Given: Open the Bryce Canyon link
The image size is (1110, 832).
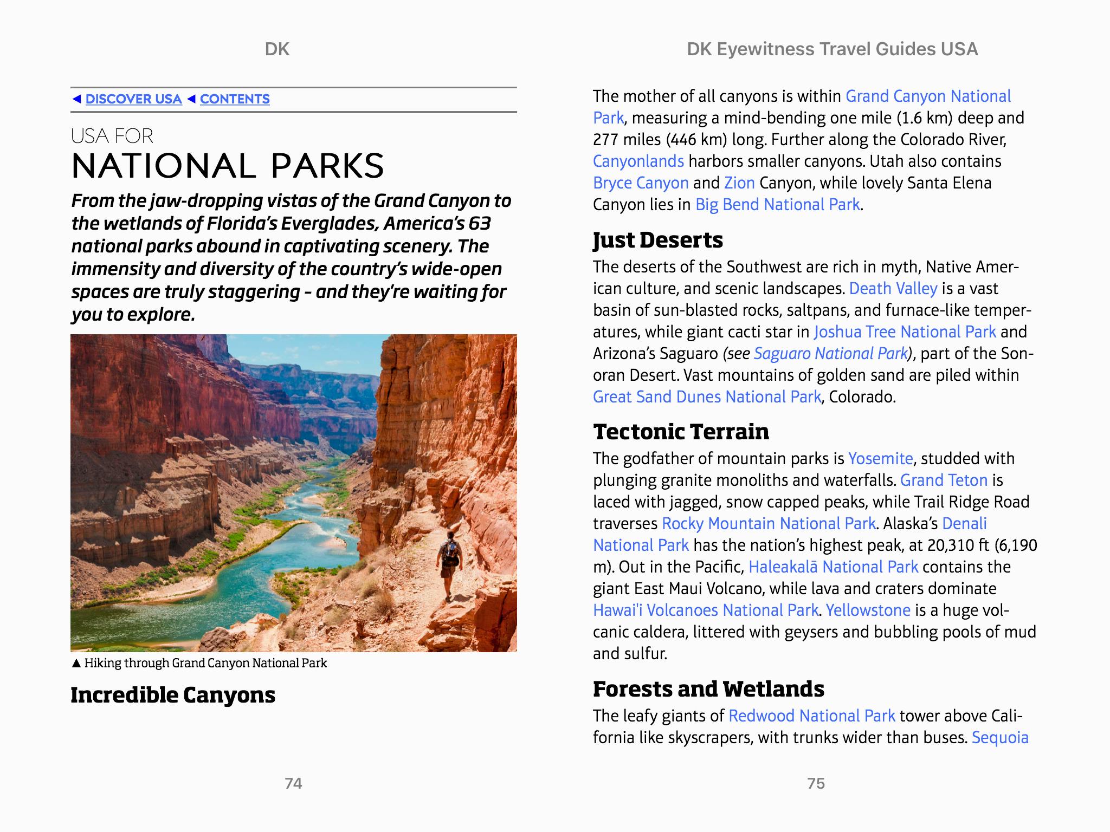Looking at the screenshot, I should (640, 183).
